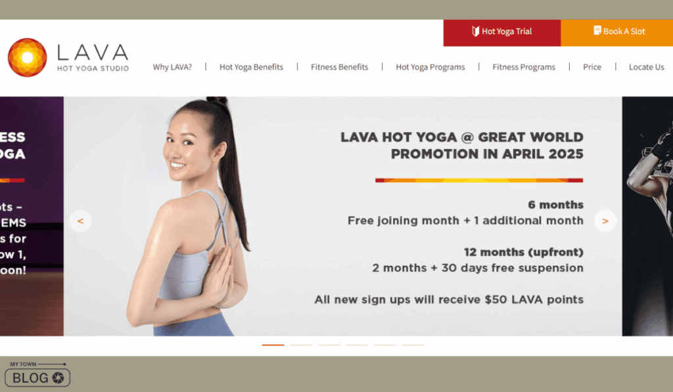Click the LAVA Hot Yoga Studio logo
The height and width of the screenshot is (392, 673).
(68, 58)
